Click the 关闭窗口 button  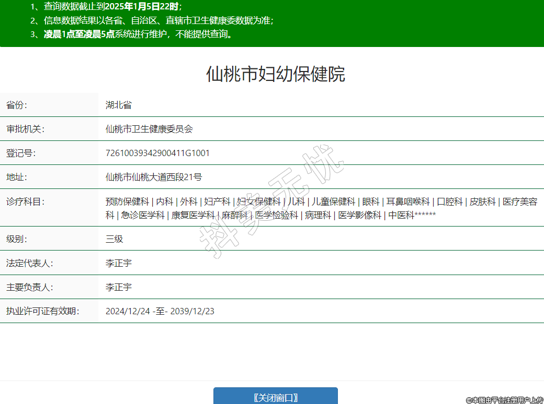pos(276,397)
